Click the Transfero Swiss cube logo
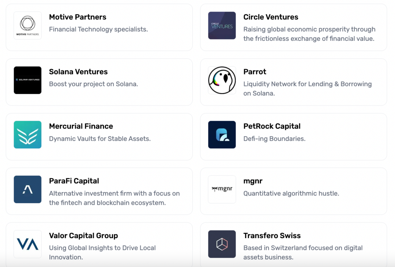 click(222, 244)
